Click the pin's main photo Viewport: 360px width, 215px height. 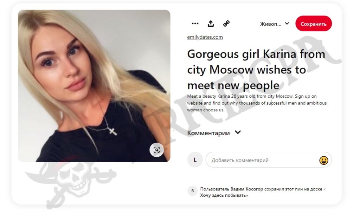click(x=94, y=86)
